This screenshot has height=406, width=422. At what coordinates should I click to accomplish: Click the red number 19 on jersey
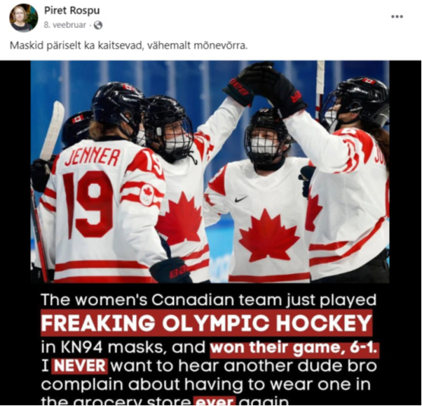tap(88, 204)
